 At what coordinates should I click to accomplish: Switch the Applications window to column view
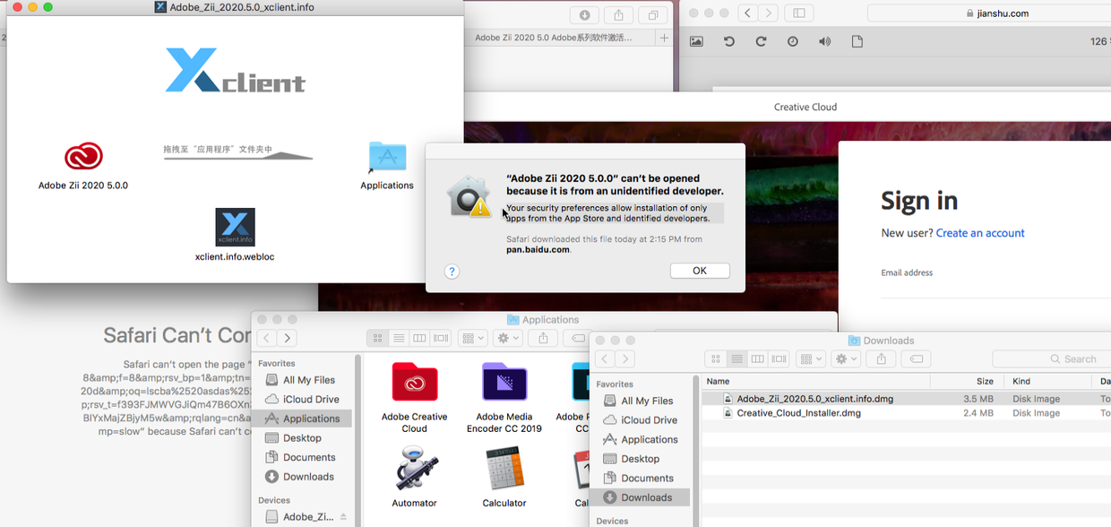pyautogui.click(x=419, y=338)
